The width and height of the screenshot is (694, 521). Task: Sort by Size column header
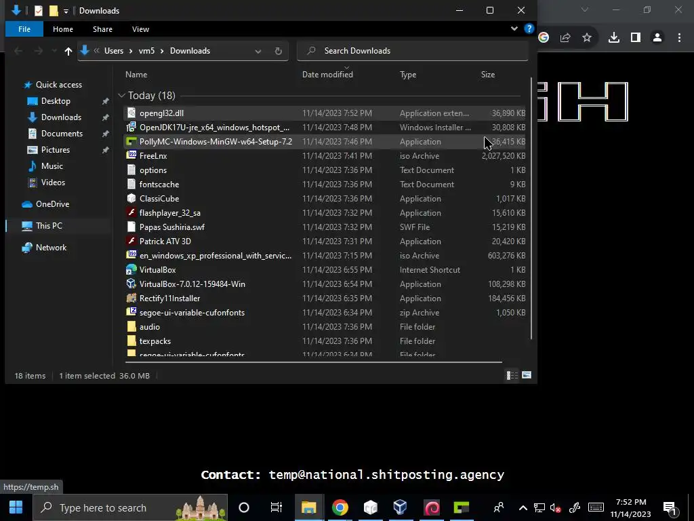click(488, 75)
